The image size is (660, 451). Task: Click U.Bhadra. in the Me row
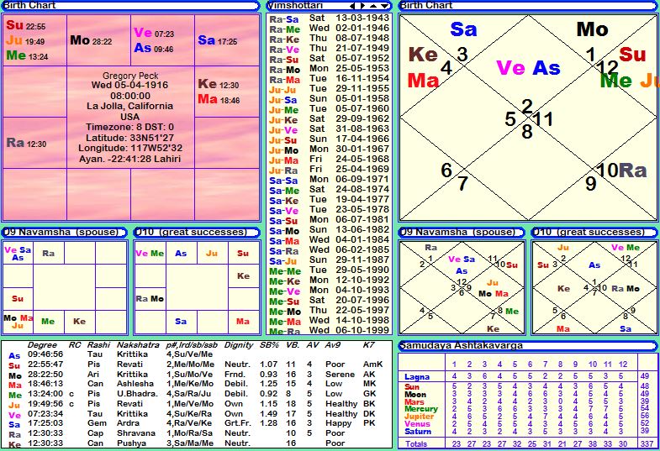(137, 394)
